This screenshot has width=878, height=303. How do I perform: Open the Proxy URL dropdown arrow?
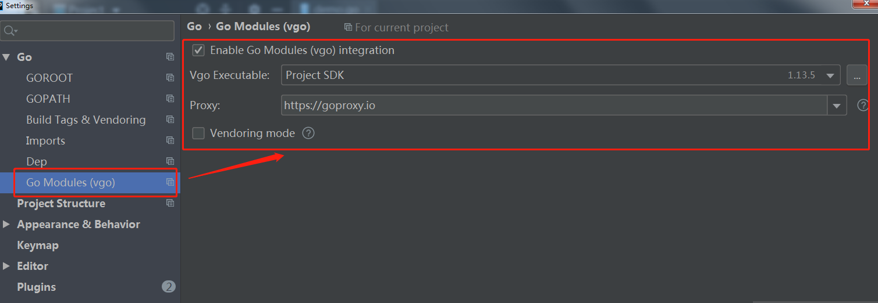pos(837,106)
